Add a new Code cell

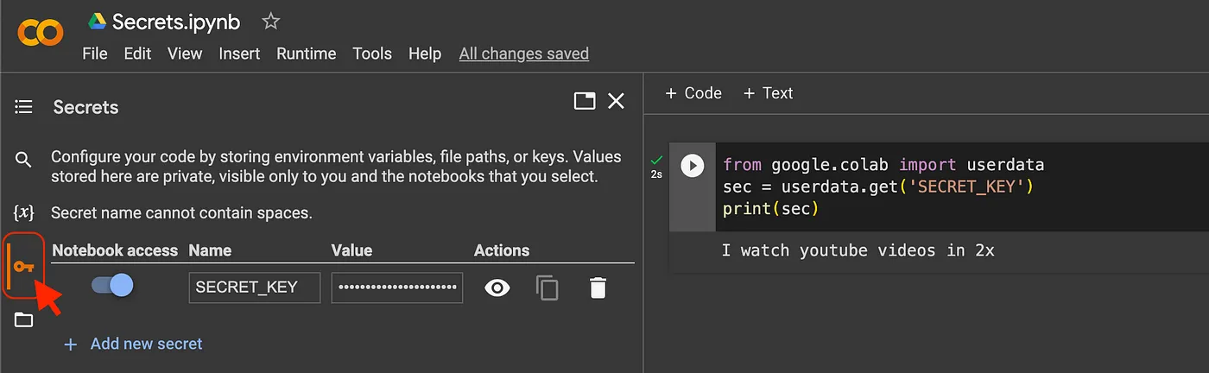(693, 93)
